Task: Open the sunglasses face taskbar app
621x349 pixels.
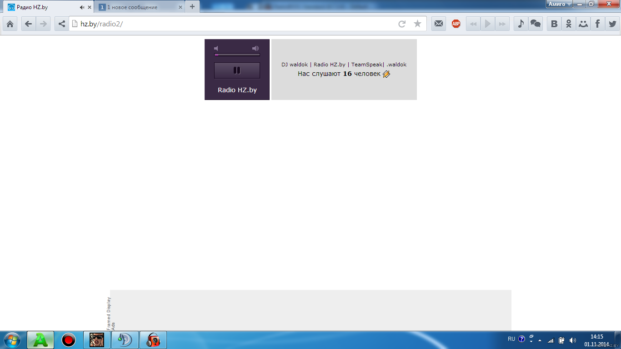Action: click(x=97, y=340)
